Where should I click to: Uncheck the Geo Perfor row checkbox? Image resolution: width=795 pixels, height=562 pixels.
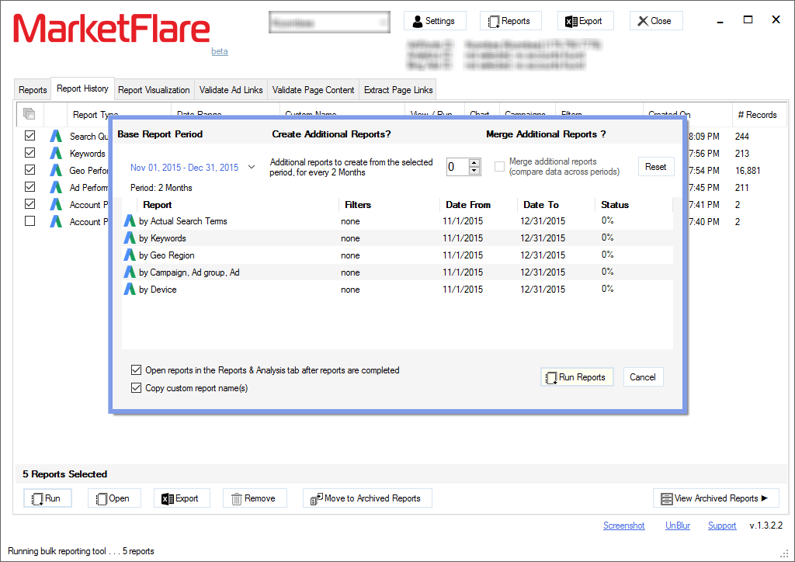30,170
